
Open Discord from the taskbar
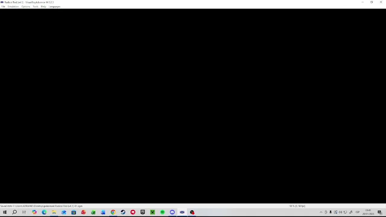[x=172, y=212]
